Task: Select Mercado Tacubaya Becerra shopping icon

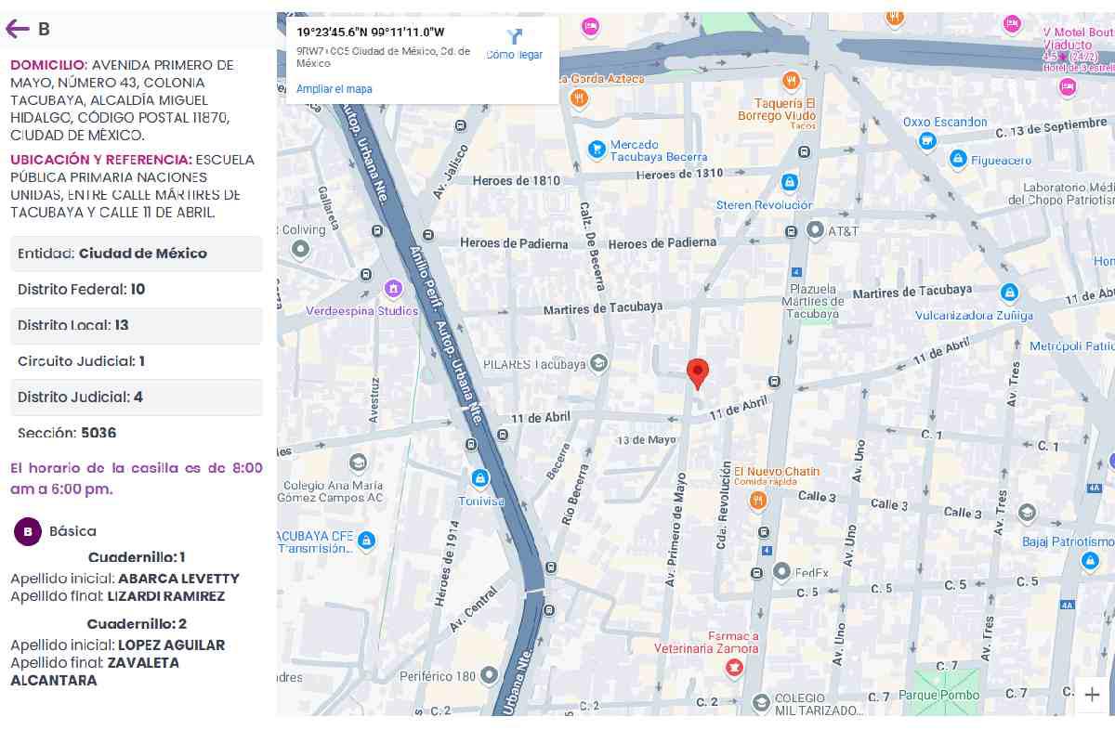Action: 597,149
